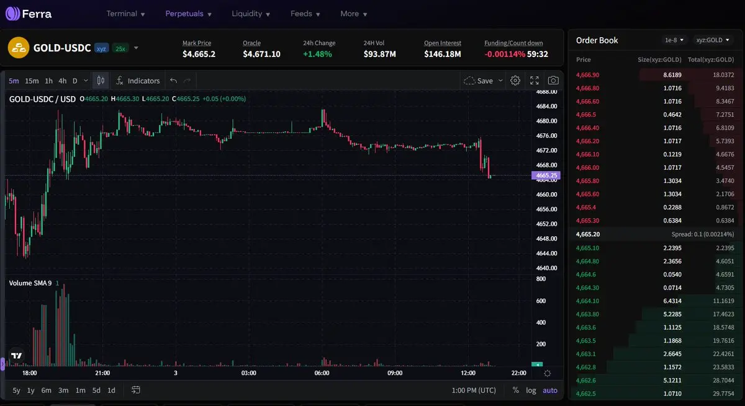Viewport: 745px width, 406px height.
Task: Open the More menu
Action: (x=354, y=14)
